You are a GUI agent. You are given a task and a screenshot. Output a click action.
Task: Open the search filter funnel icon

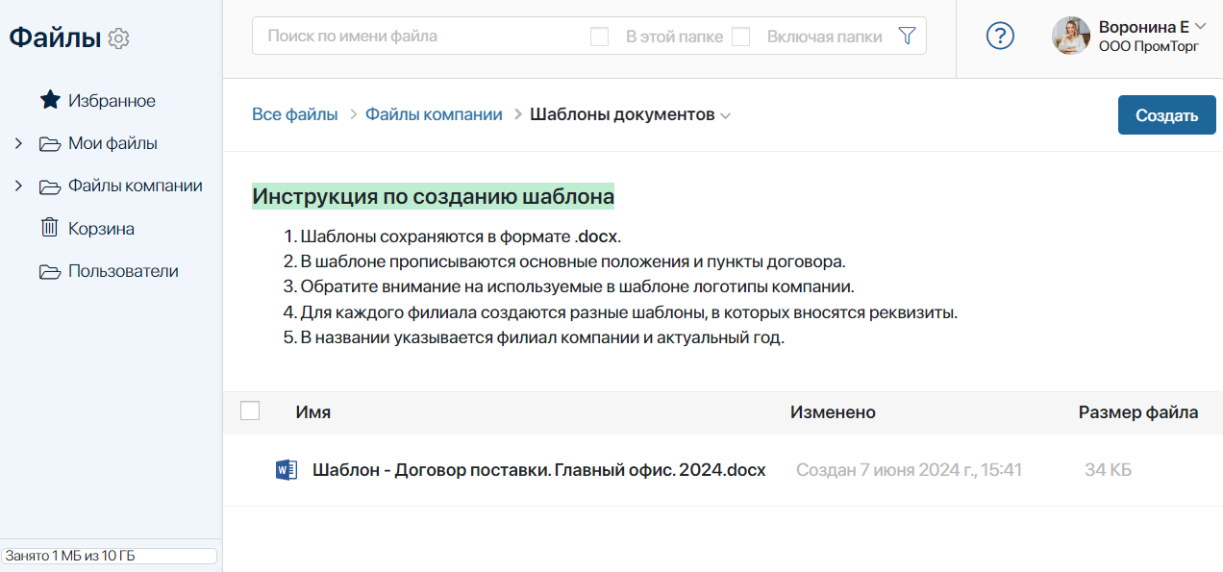pos(906,36)
